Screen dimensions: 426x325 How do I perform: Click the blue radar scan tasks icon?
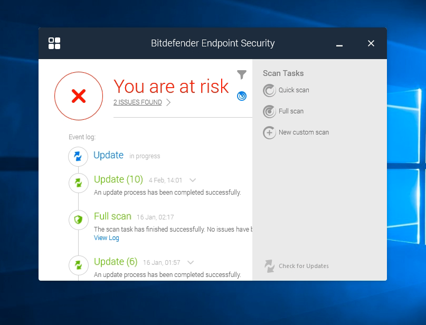(242, 95)
